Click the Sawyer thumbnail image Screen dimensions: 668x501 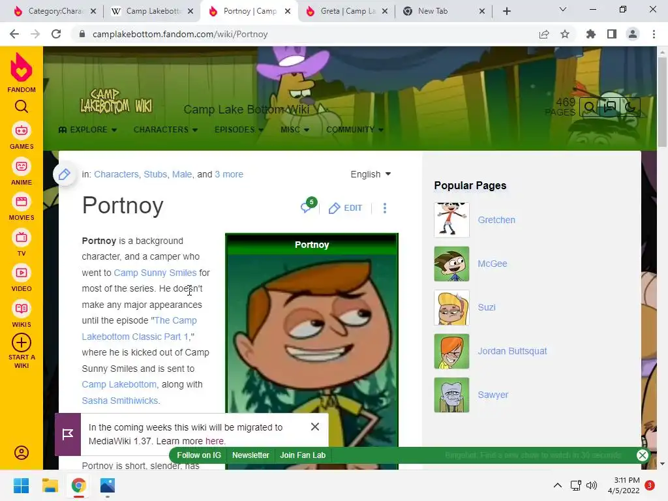(x=451, y=395)
